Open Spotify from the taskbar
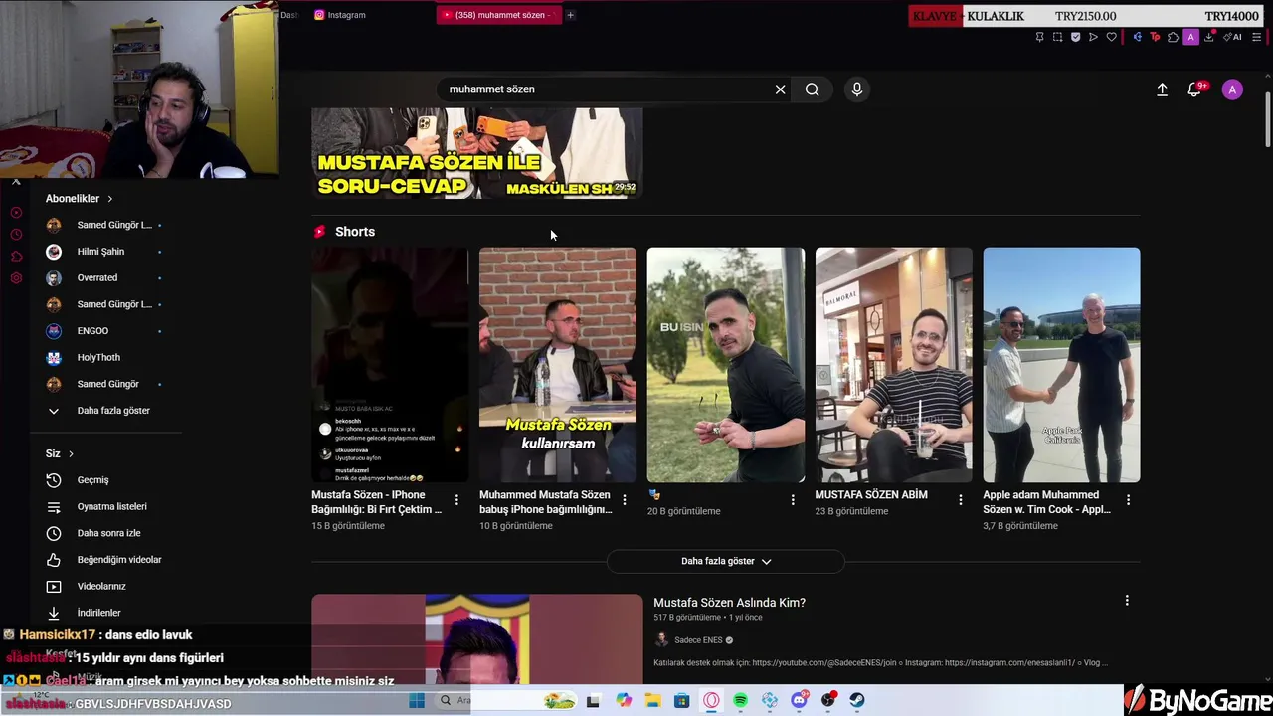 pos(740,700)
